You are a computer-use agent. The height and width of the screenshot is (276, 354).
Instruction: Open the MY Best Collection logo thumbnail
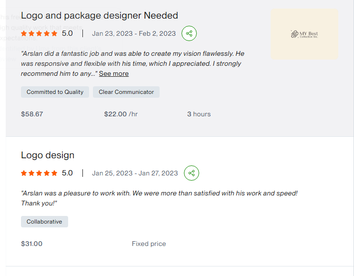point(304,34)
